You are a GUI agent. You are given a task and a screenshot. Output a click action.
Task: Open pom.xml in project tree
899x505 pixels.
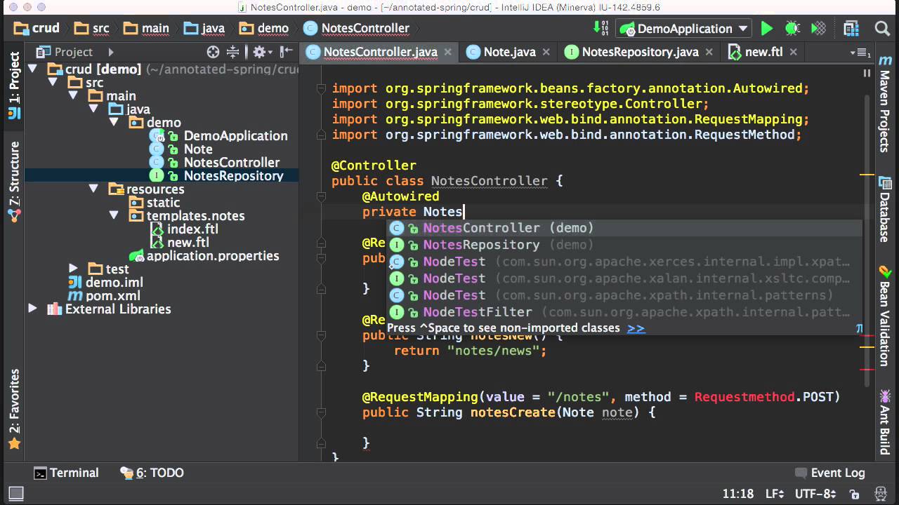pos(112,296)
